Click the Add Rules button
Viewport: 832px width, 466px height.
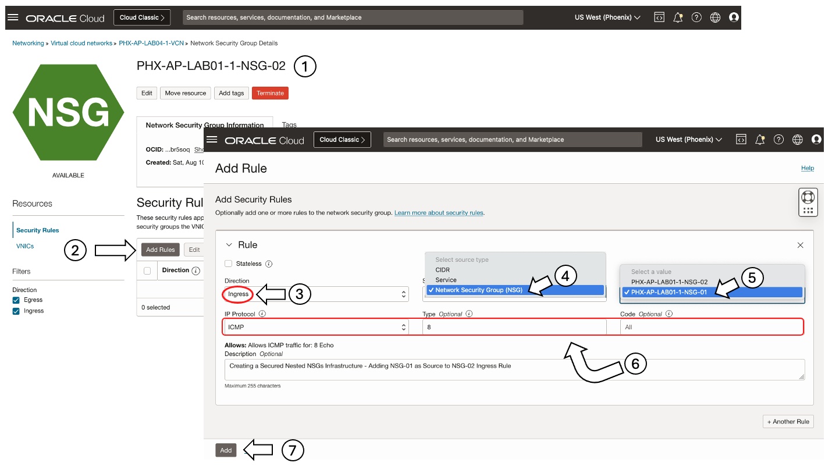point(161,250)
